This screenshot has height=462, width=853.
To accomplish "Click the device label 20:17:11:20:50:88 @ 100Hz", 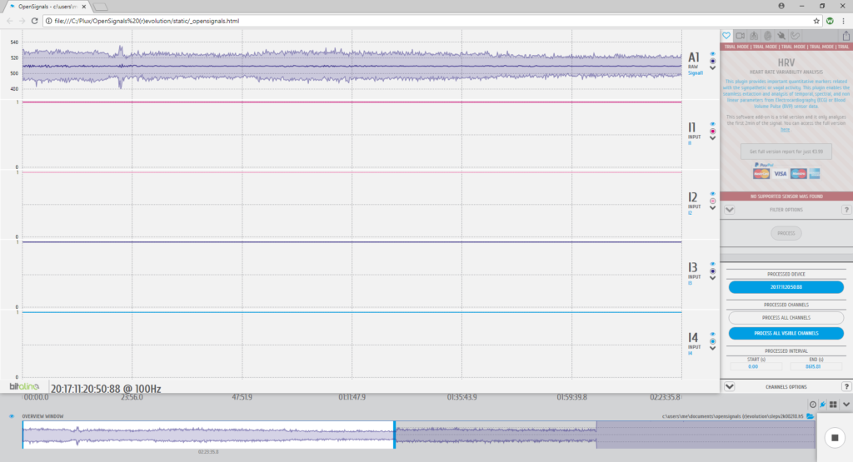I will click(x=106, y=389).
